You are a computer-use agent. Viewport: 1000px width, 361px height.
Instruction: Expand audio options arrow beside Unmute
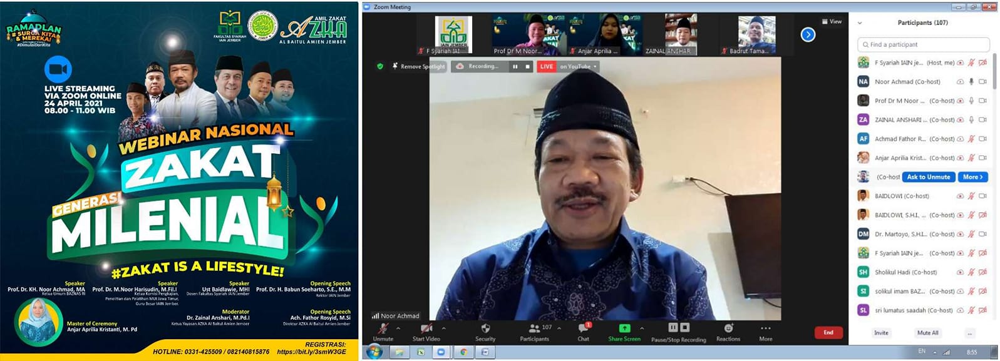[398, 328]
